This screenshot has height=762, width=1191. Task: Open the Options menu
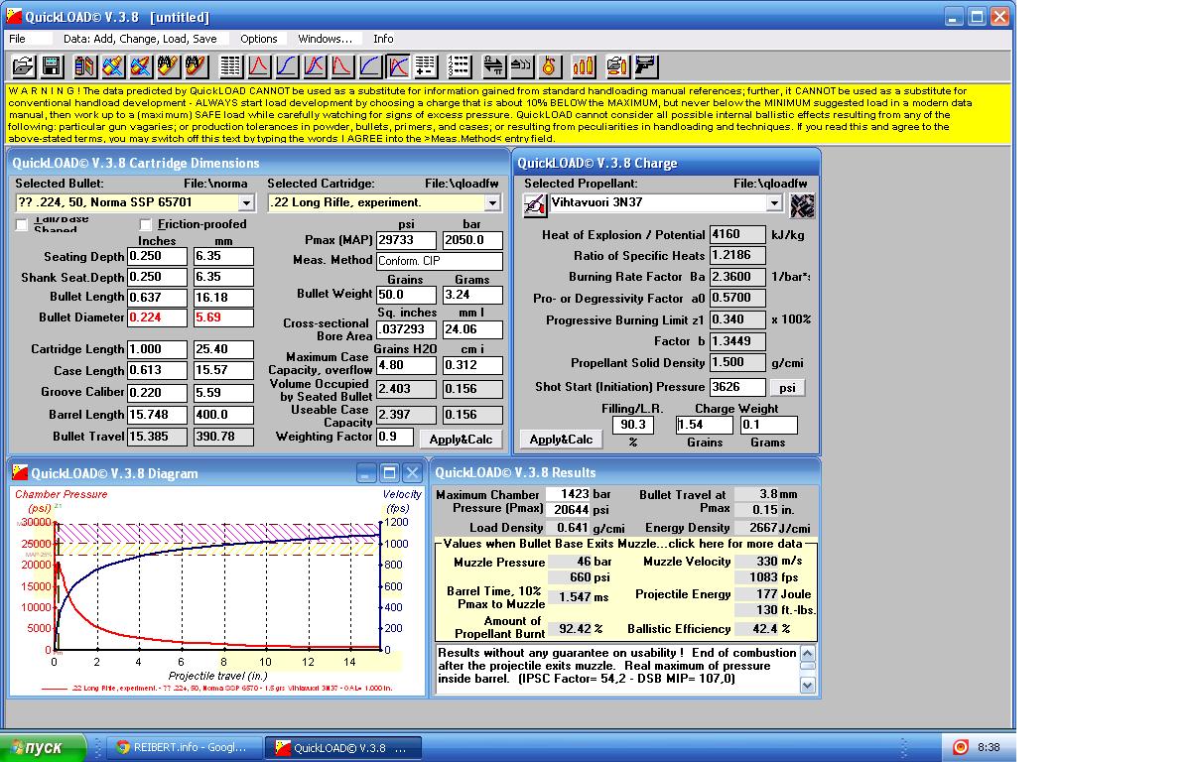coord(258,39)
